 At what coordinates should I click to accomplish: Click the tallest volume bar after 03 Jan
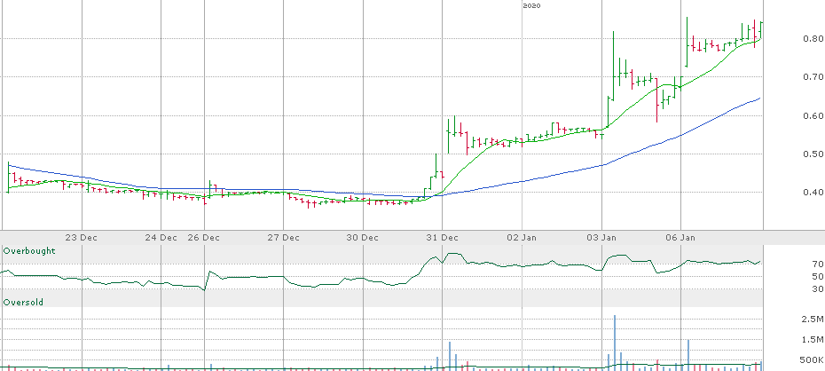(x=614, y=343)
